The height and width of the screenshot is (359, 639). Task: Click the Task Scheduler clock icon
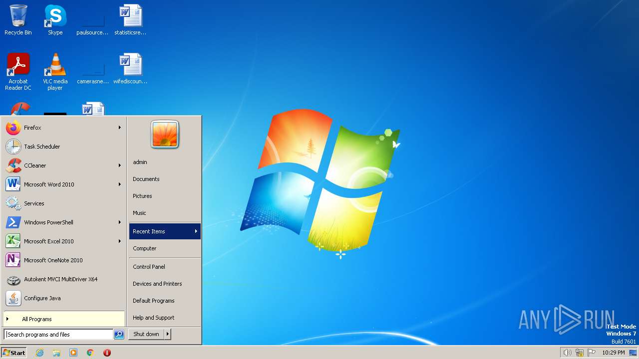(13, 147)
